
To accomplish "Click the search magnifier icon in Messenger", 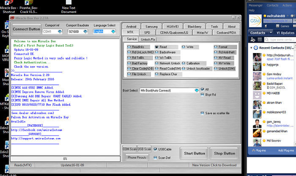I will coord(266,40).
